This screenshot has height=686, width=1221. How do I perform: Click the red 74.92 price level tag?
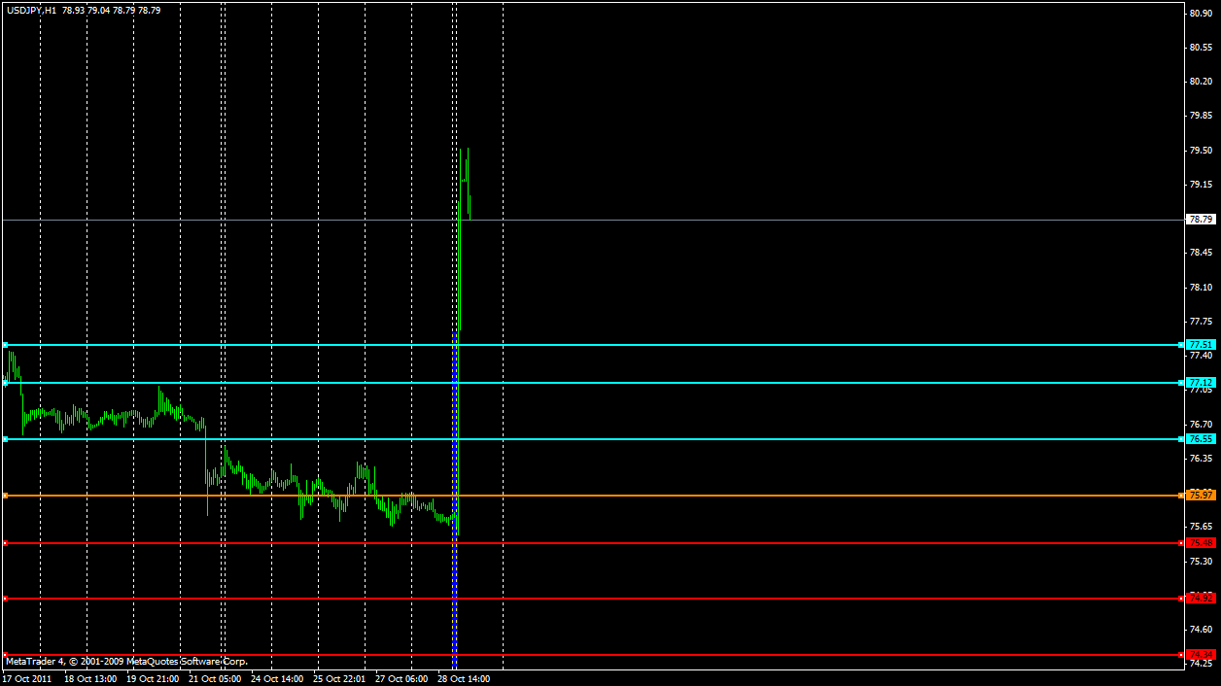(1202, 599)
